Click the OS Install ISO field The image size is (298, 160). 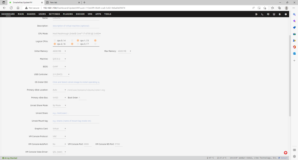pyautogui.click(x=76, y=82)
